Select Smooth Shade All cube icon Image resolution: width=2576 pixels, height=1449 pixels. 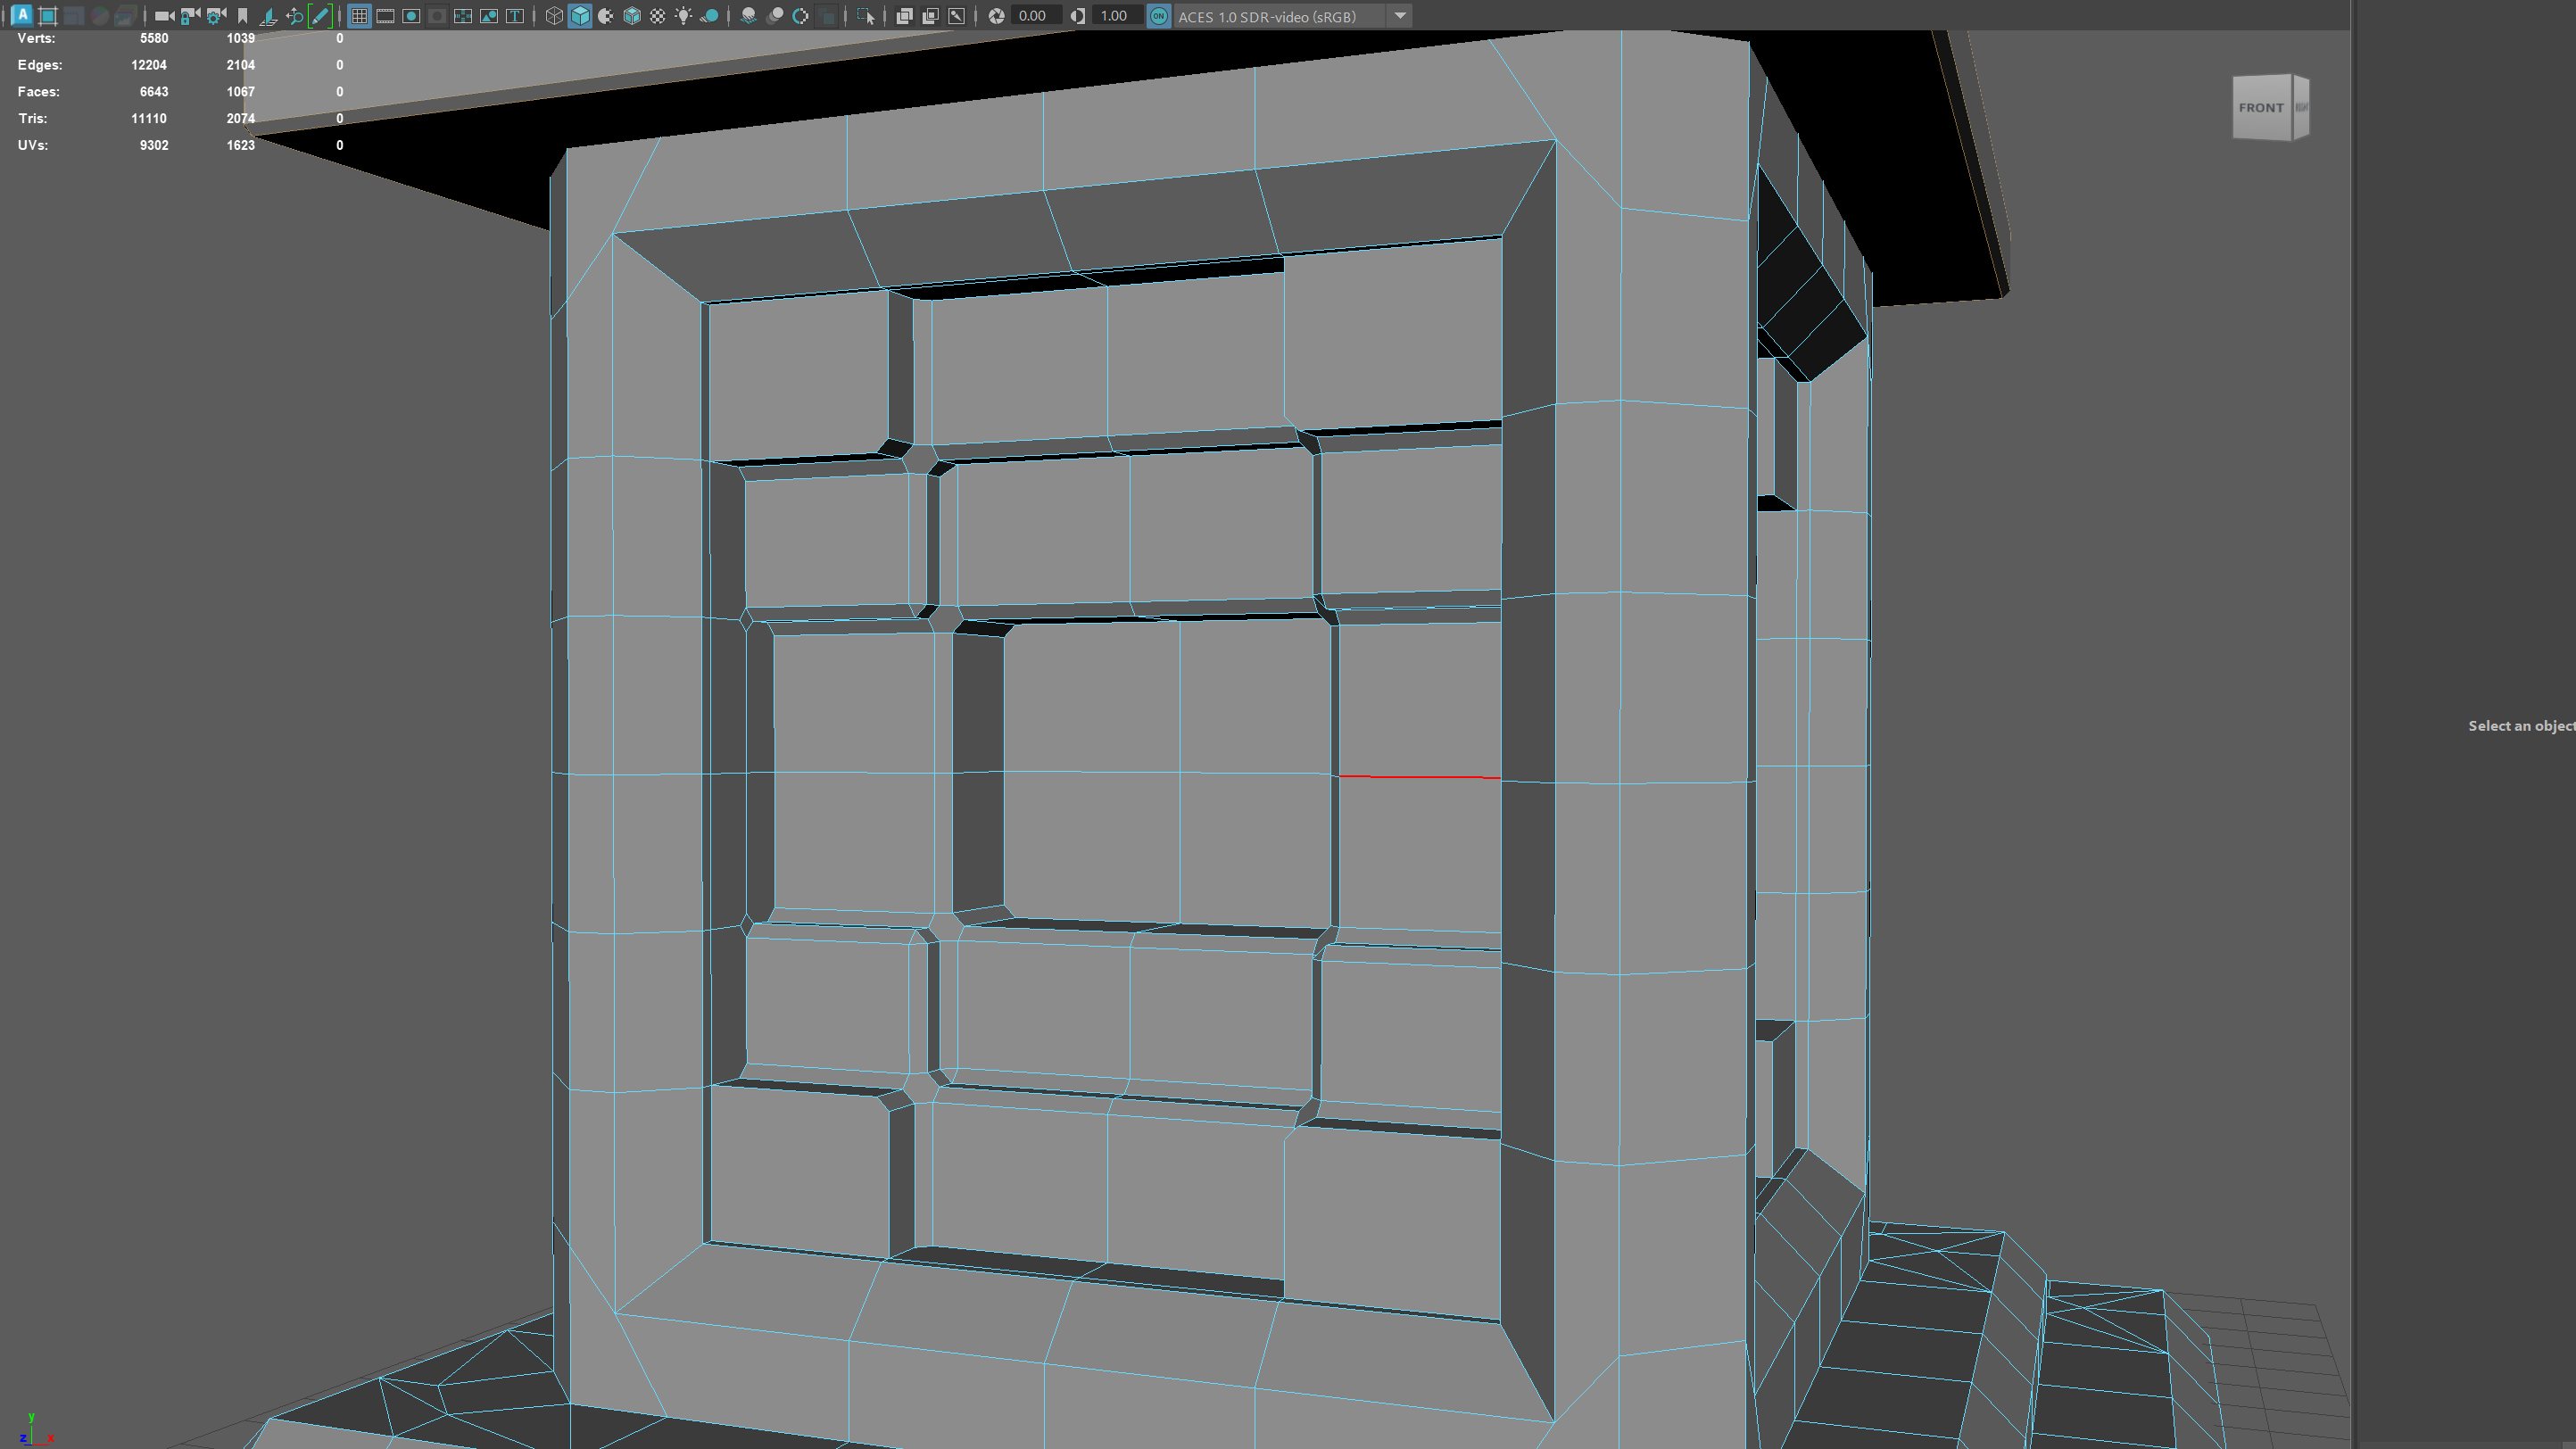click(580, 16)
